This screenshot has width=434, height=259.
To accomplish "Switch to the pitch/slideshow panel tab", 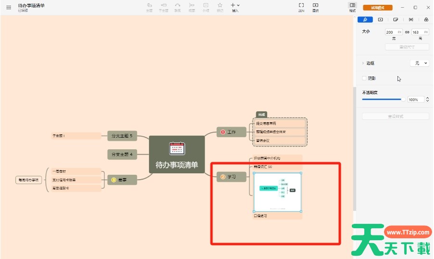I will coord(381,20).
